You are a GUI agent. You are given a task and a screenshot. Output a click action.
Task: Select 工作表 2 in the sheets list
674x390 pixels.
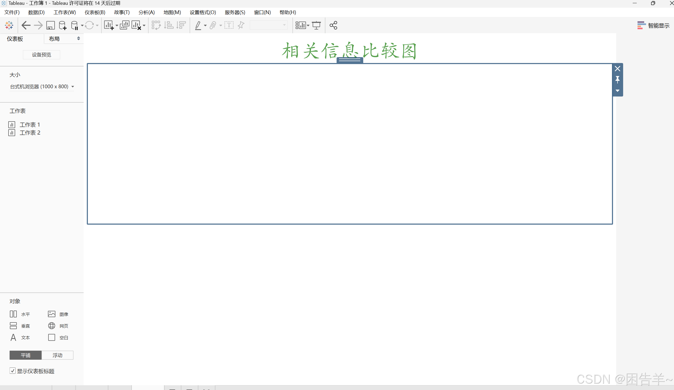[30, 133]
